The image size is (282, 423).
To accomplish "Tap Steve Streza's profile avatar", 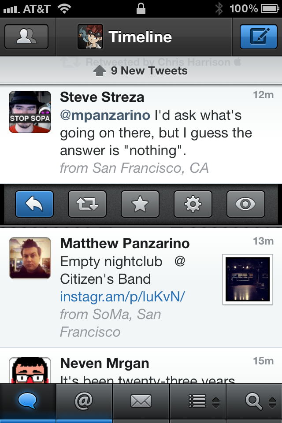I will pos(30,112).
